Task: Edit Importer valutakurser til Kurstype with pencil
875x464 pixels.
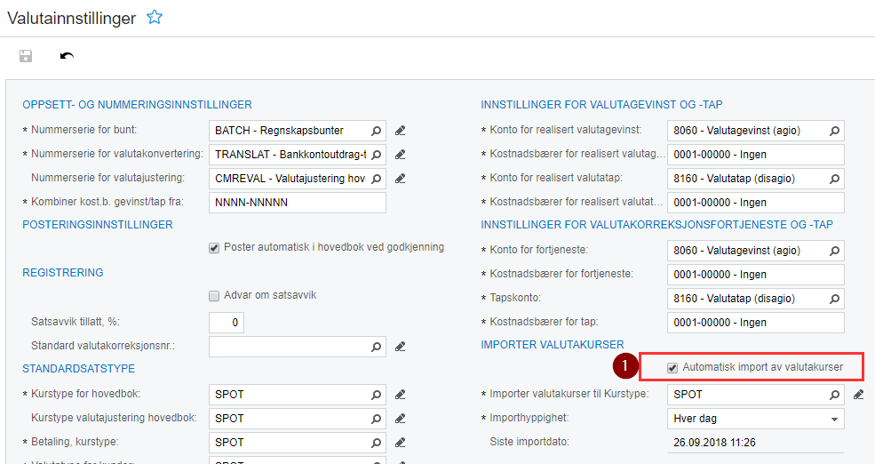Action: point(859,395)
